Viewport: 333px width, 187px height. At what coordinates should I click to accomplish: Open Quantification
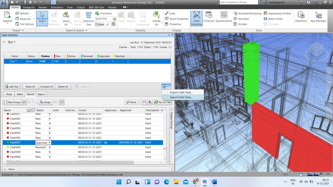pos(224,17)
